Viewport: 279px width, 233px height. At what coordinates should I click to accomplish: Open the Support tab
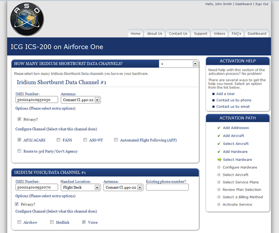[201, 33]
